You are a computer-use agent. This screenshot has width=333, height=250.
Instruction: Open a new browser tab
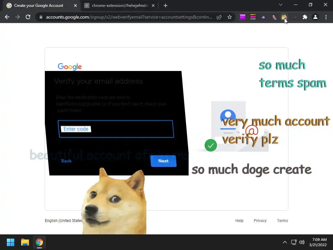(x=166, y=6)
